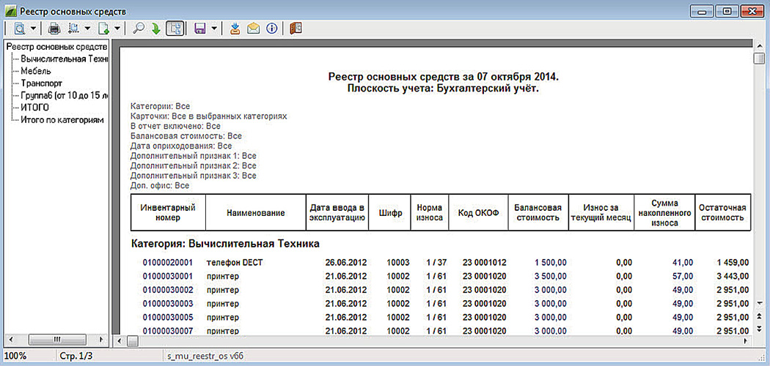The height and width of the screenshot is (366, 770).
Task: Click the print preview magnifier page icon
Action: coord(20,29)
